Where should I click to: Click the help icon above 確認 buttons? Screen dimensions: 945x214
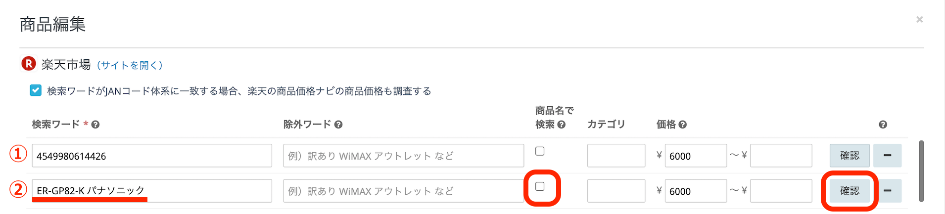[883, 125]
